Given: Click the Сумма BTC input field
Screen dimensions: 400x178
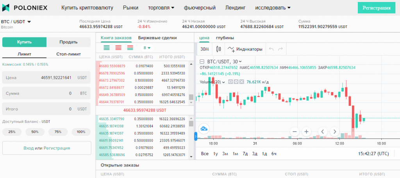Looking at the screenshot, I should point(46,93).
